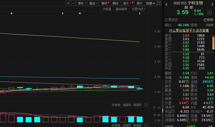Click the star event marker above the first candles
Image resolution: width=215 pixels, height=127 pixels.
point(11,13)
